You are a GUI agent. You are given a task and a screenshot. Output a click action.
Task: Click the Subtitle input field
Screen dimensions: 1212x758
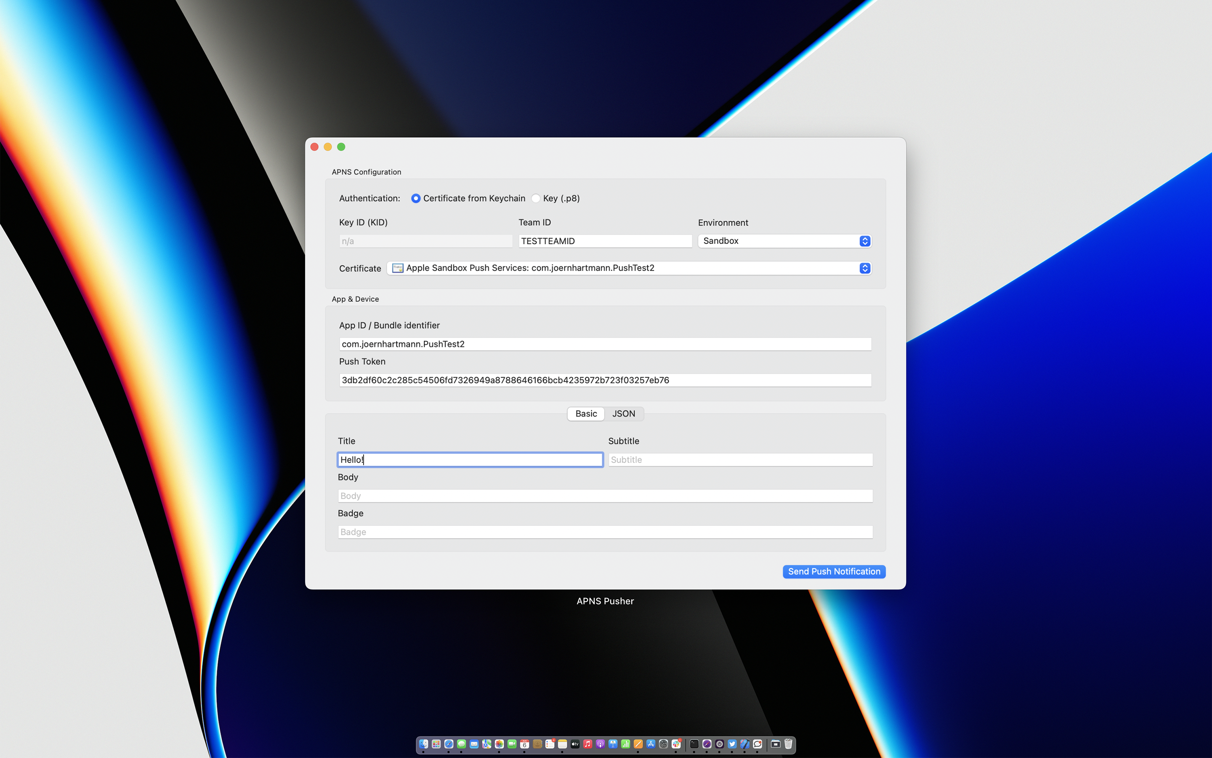[740, 460]
